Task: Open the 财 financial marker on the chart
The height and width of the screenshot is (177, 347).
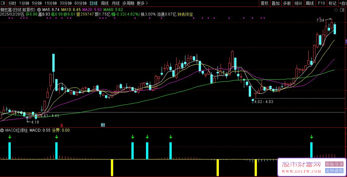Action: [x=103, y=125]
